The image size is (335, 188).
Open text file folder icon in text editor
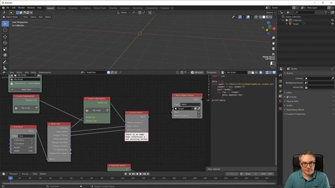pos(253,73)
